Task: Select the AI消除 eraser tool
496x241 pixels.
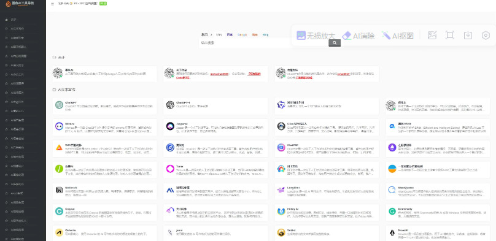Action: click(358, 36)
